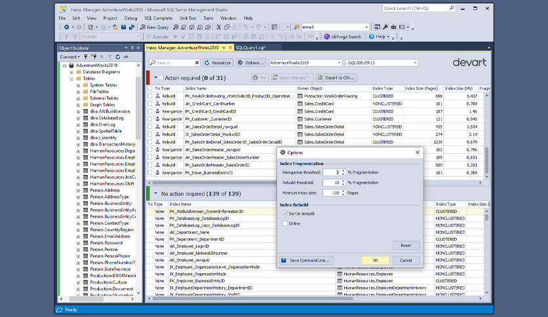Expand the Database Diagrams node
This screenshot has height=317, width=548.
click(71, 72)
